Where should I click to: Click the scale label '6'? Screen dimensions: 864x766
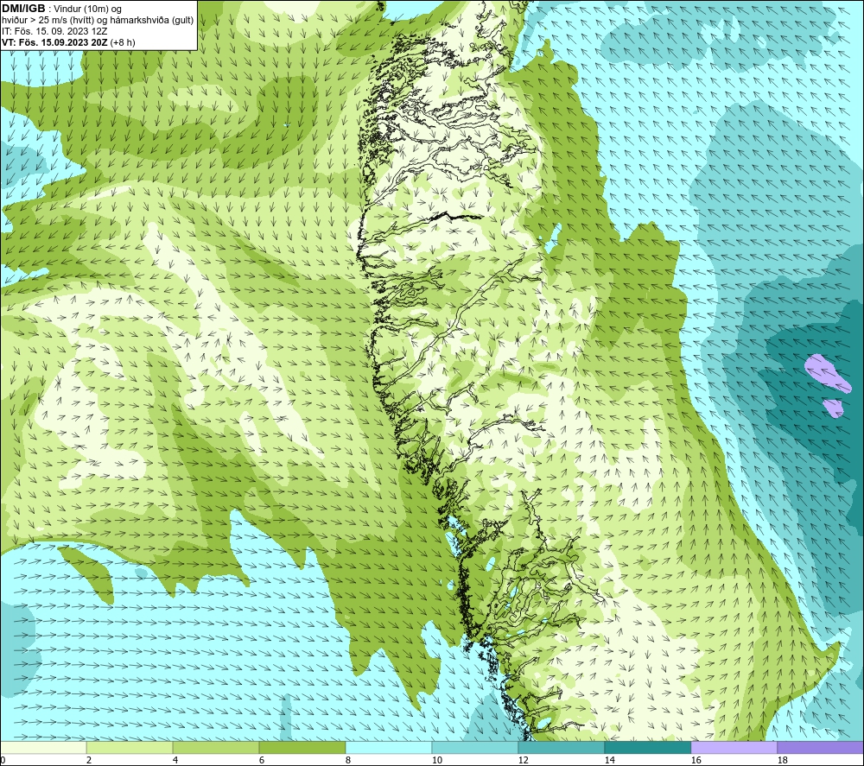262,761
